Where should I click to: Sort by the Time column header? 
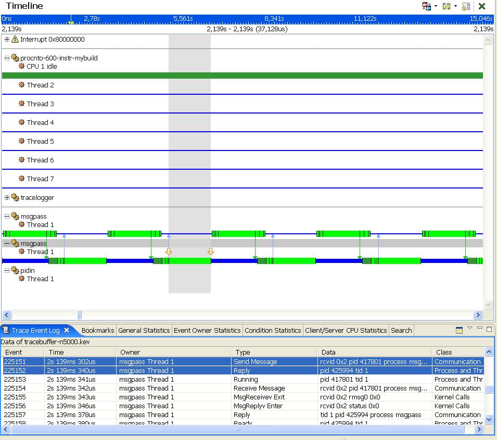pos(80,352)
